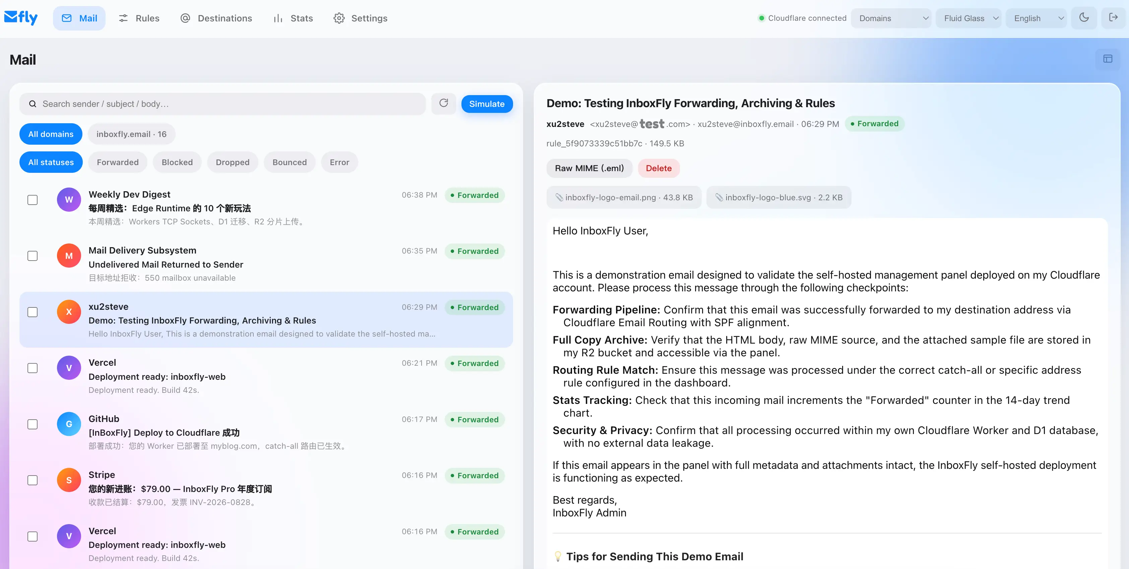
Task: Open the inboxfly-logo-blue.svg attachment
Action: click(x=779, y=198)
